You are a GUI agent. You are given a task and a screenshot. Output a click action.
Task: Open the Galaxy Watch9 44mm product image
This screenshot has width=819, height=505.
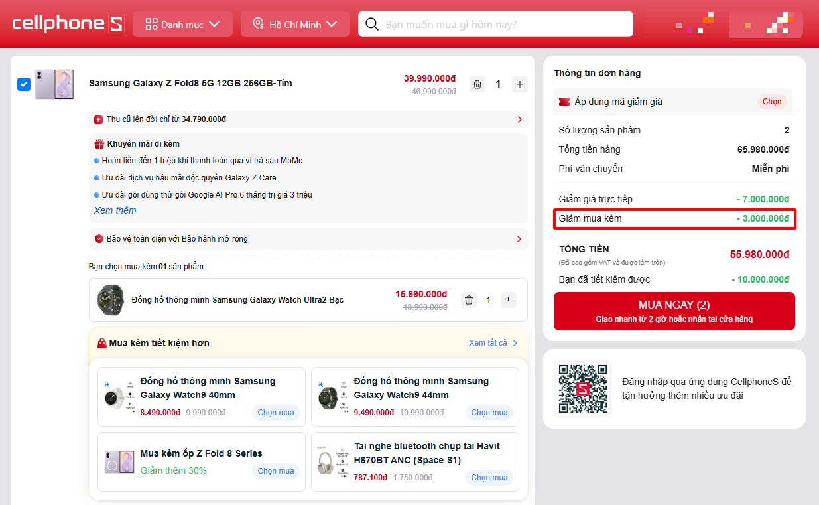333,397
